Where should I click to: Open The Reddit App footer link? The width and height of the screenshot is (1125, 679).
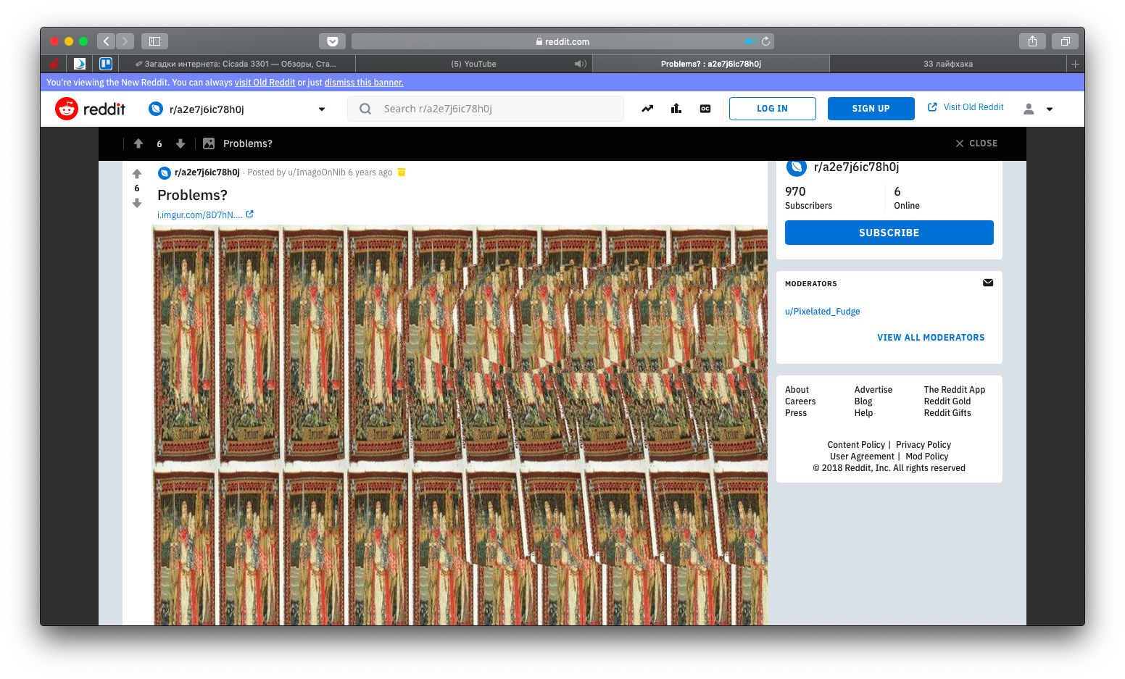pyautogui.click(x=955, y=390)
